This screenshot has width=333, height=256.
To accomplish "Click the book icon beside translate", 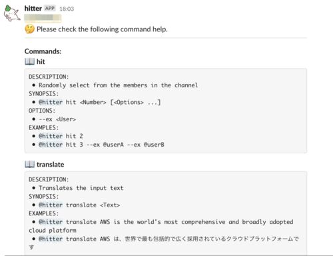I will [29, 165].
